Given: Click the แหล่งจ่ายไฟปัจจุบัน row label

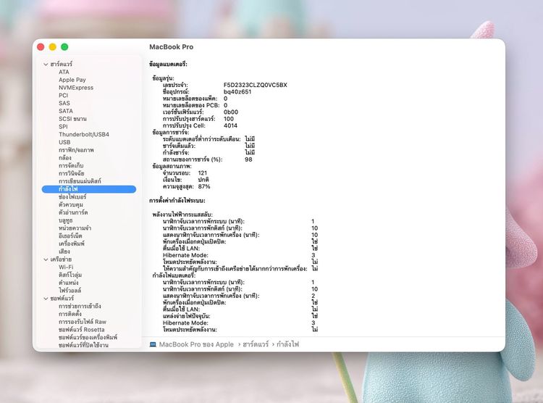Looking at the screenshot, I should pos(187,316).
